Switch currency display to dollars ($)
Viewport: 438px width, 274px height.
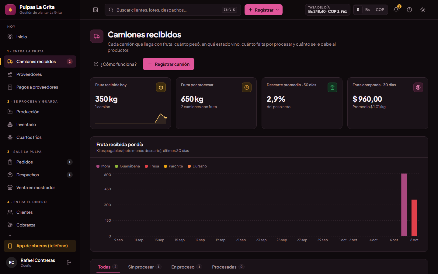358,10
